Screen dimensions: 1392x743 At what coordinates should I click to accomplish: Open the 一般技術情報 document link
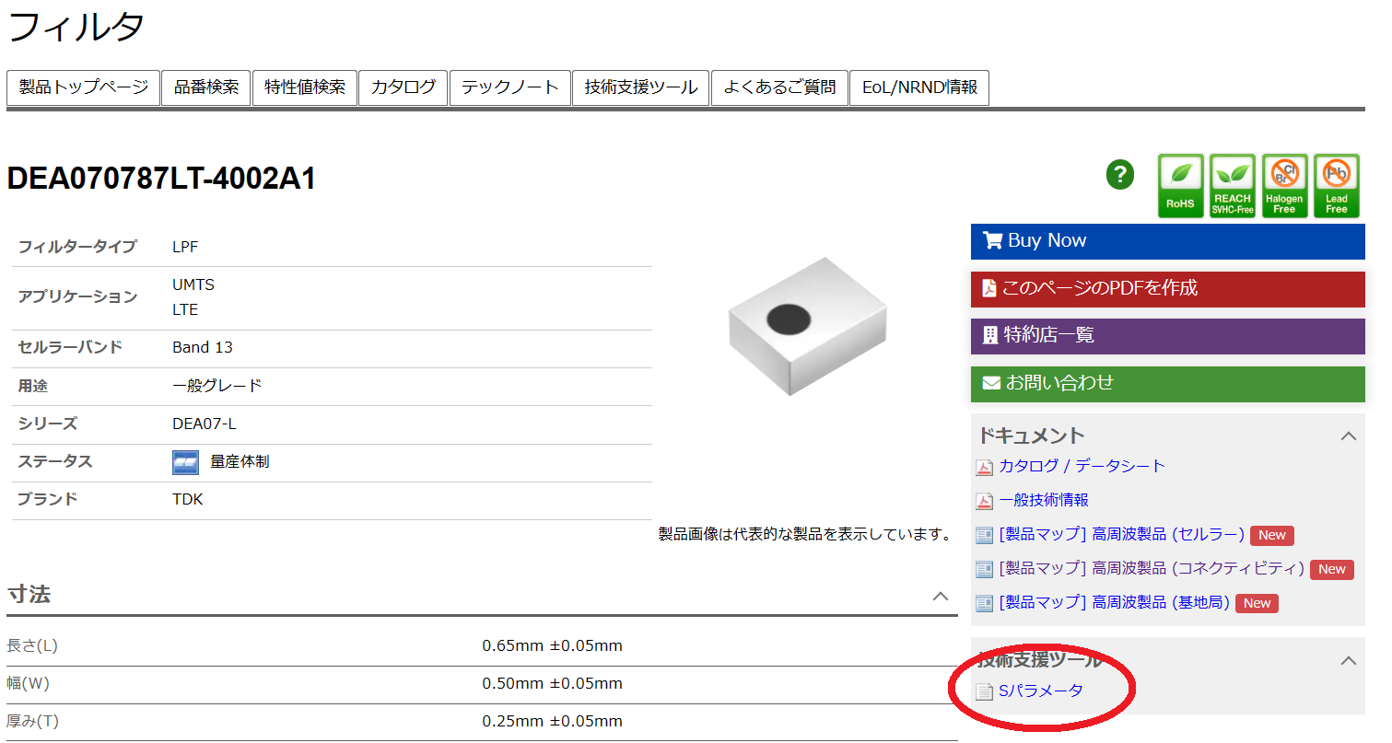1043,500
